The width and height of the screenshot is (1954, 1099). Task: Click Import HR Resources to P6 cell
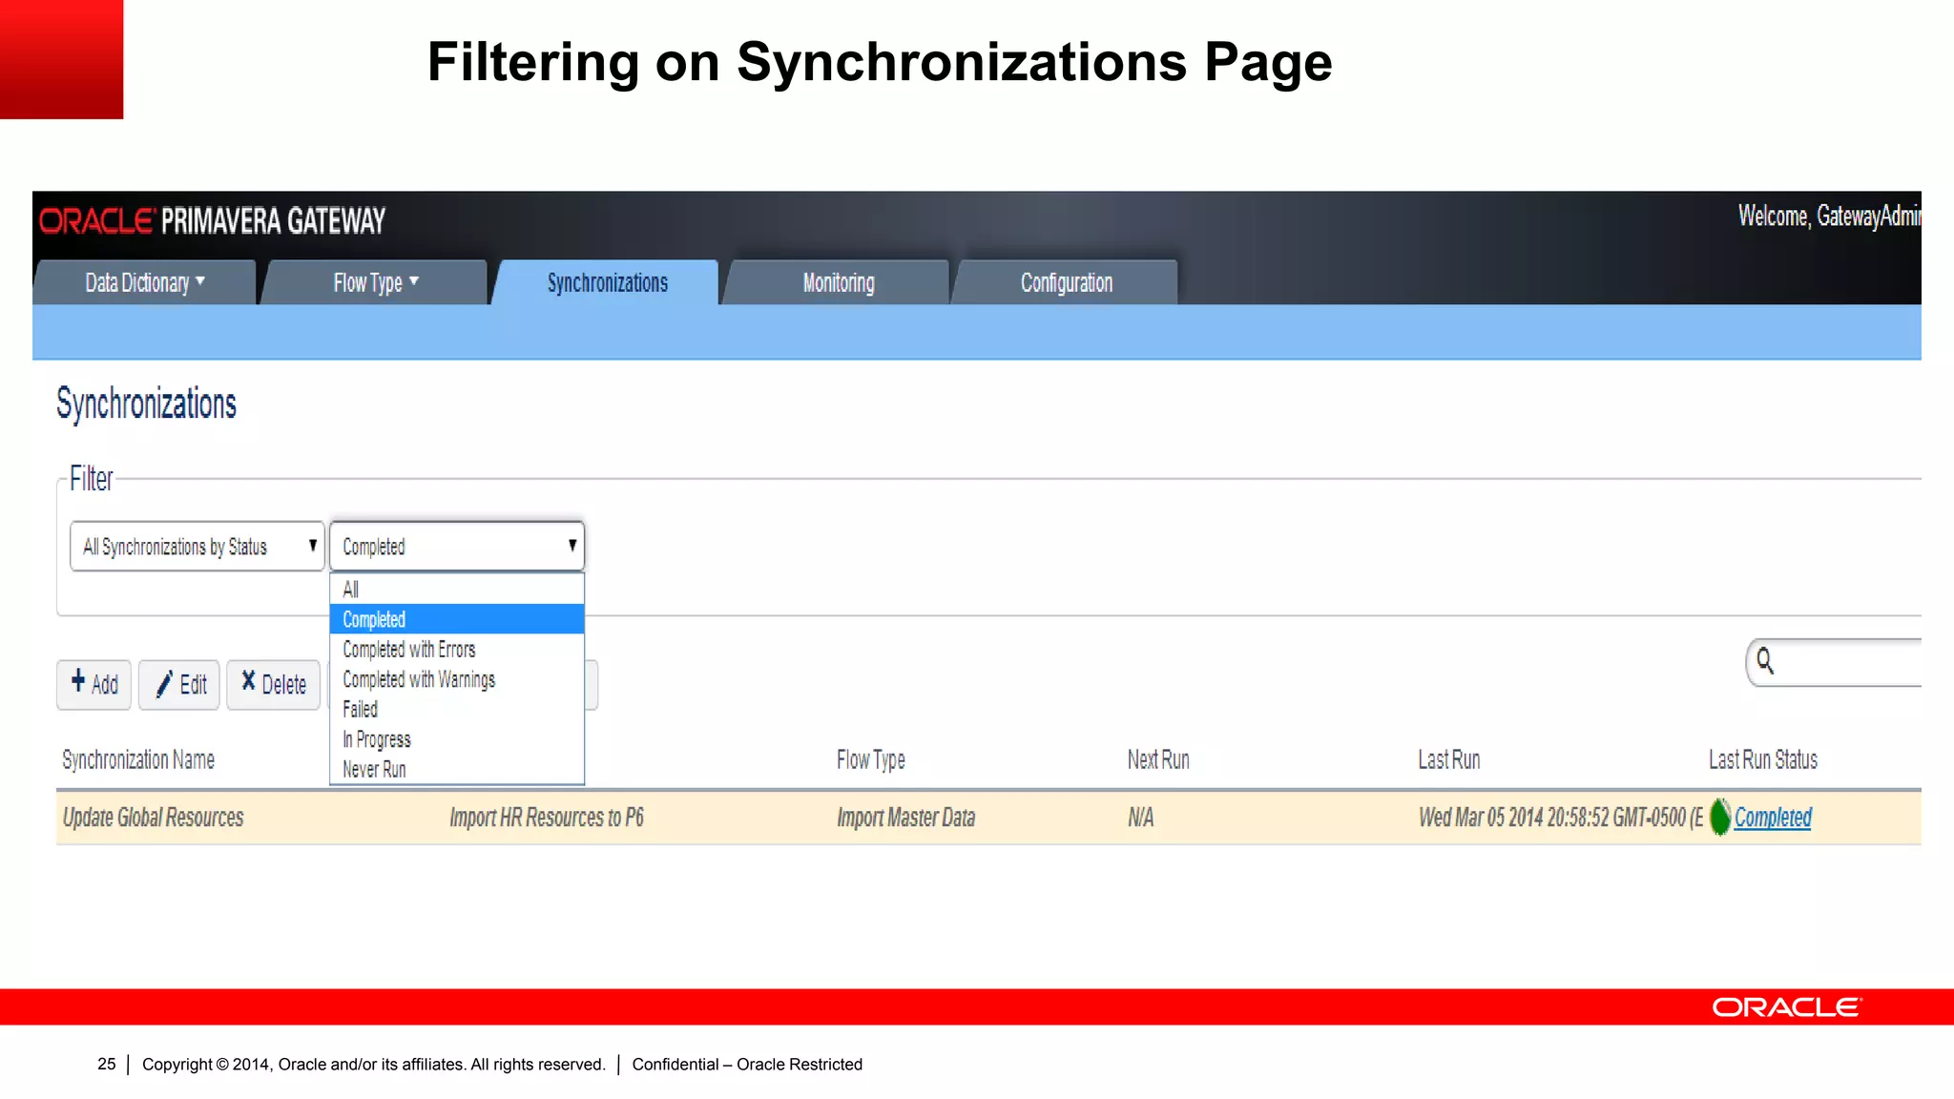coord(547,818)
